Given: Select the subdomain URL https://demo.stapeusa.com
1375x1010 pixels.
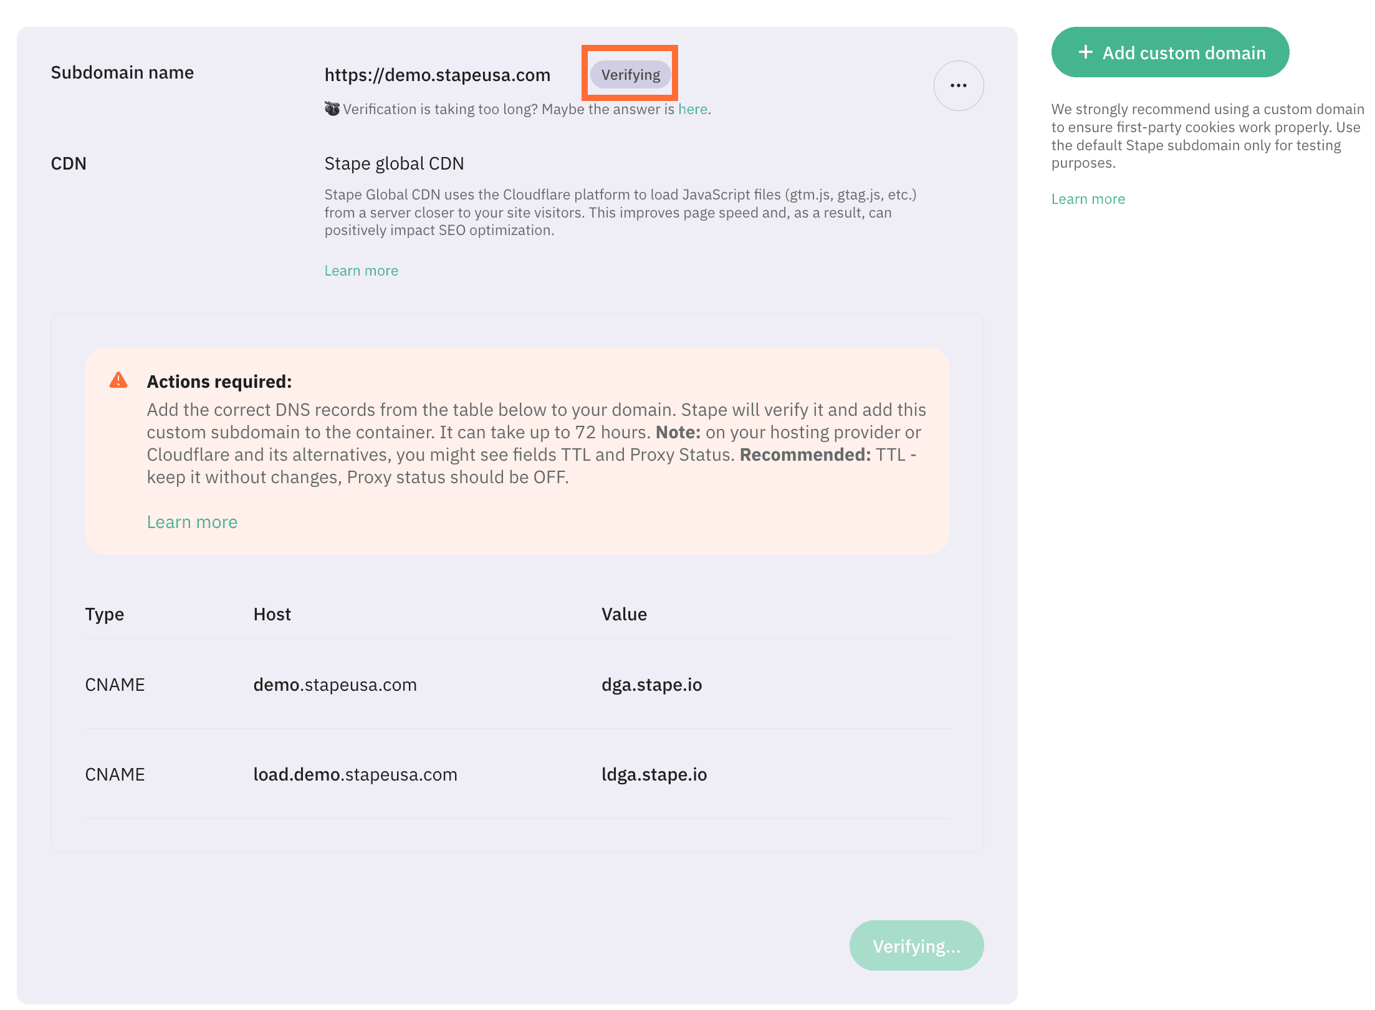Looking at the screenshot, I should pos(437,74).
